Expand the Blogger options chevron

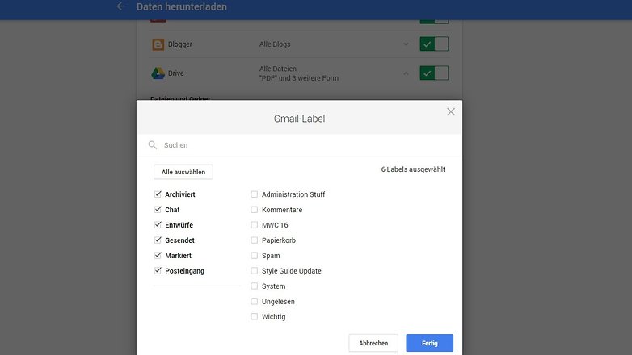(406, 44)
